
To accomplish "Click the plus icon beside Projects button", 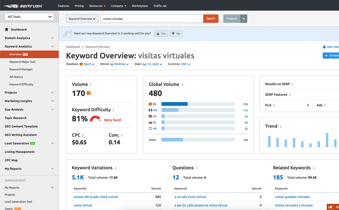I will 244,19.
